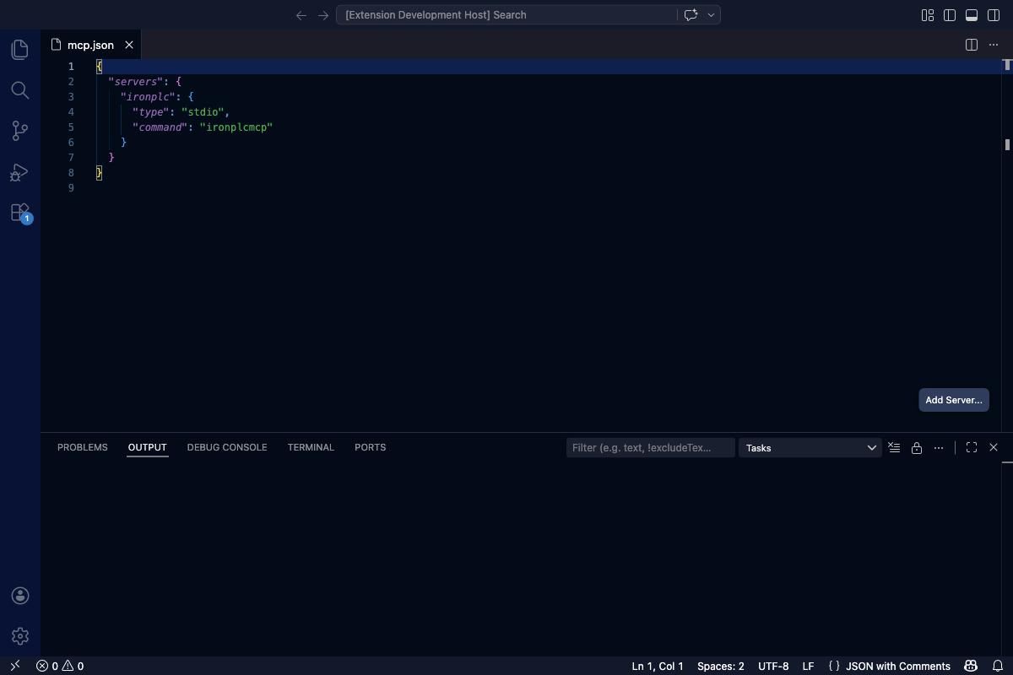Click Ln 1, Col 1 status item
The width and height of the screenshot is (1013, 675).
click(658, 666)
